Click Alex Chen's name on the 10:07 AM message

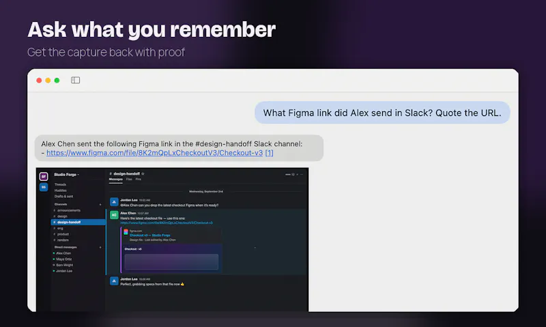coord(128,213)
